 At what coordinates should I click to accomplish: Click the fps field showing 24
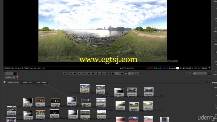(131, 73)
